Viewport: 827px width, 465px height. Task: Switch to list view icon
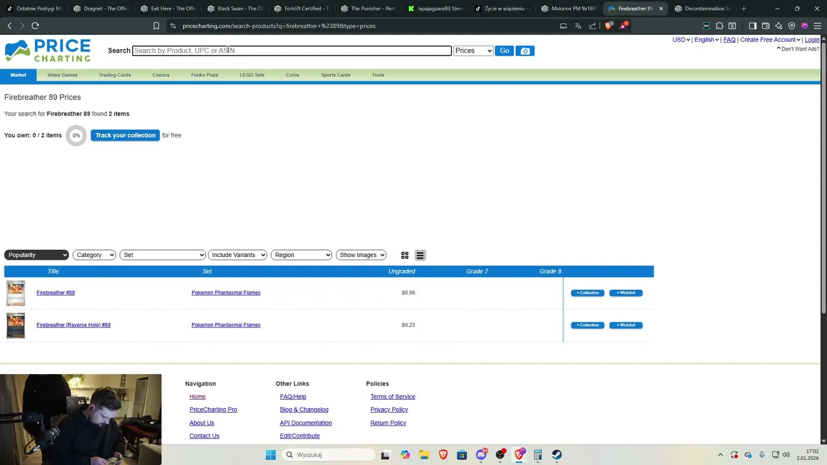[x=420, y=255]
